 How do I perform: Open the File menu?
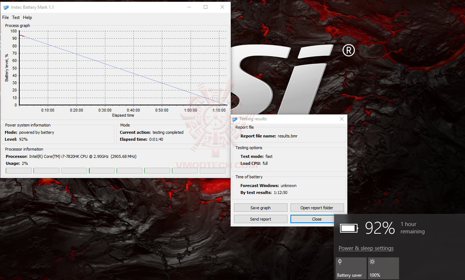(x=5, y=17)
